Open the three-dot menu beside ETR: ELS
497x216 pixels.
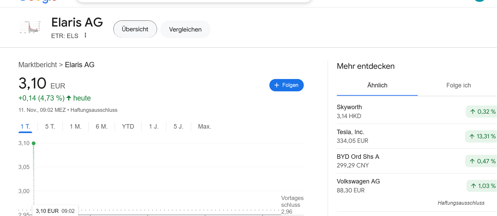[x=85, y=35]
